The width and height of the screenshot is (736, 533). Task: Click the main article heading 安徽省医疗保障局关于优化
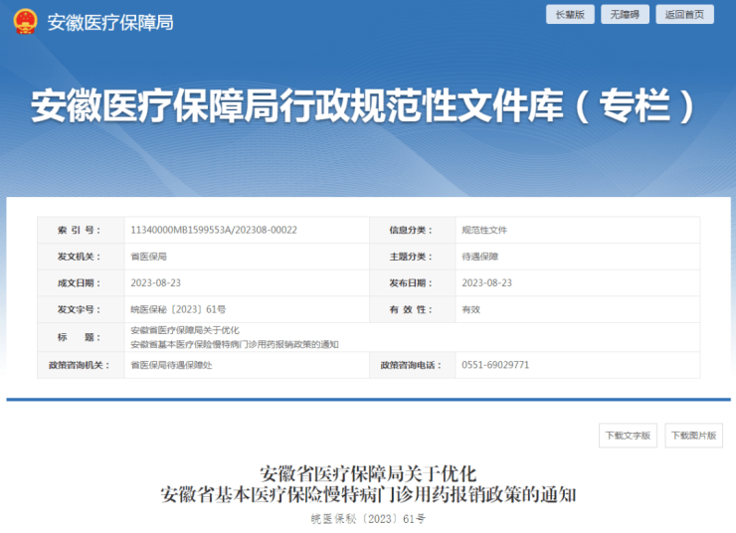pyautogui.click(x=369, y=470)
